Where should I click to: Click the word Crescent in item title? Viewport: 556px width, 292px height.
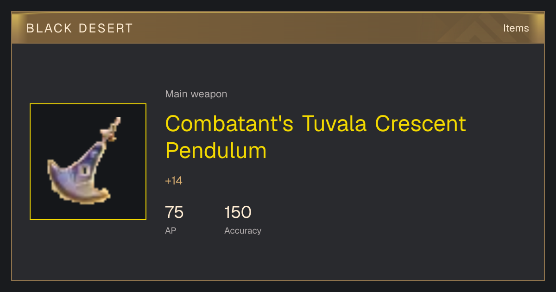[421, 124]
